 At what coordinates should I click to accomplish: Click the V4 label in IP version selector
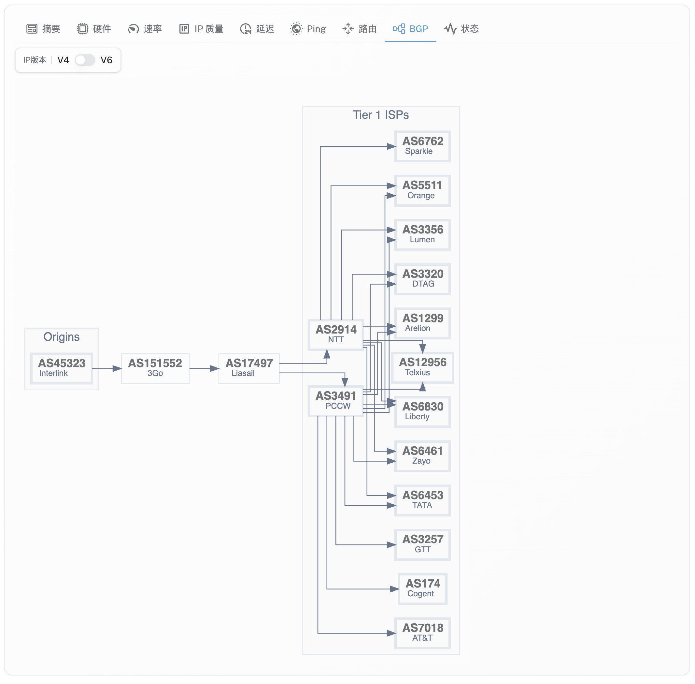(x=63, y=60)
